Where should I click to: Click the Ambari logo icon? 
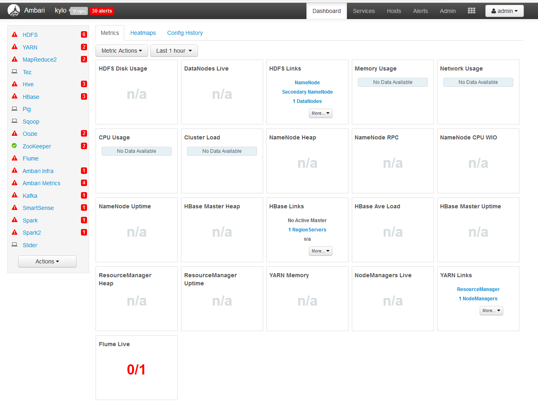pyautogui.click(x=14, y=11)
